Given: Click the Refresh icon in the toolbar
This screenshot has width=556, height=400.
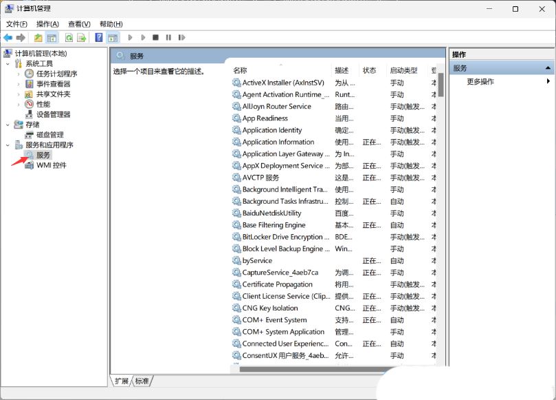Looking at the screenshot, I should [68, 37].
